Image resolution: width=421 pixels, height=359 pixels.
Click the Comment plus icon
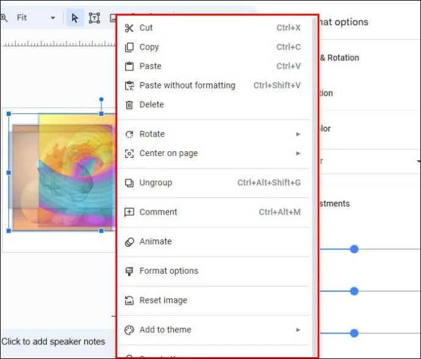[129, 212]
